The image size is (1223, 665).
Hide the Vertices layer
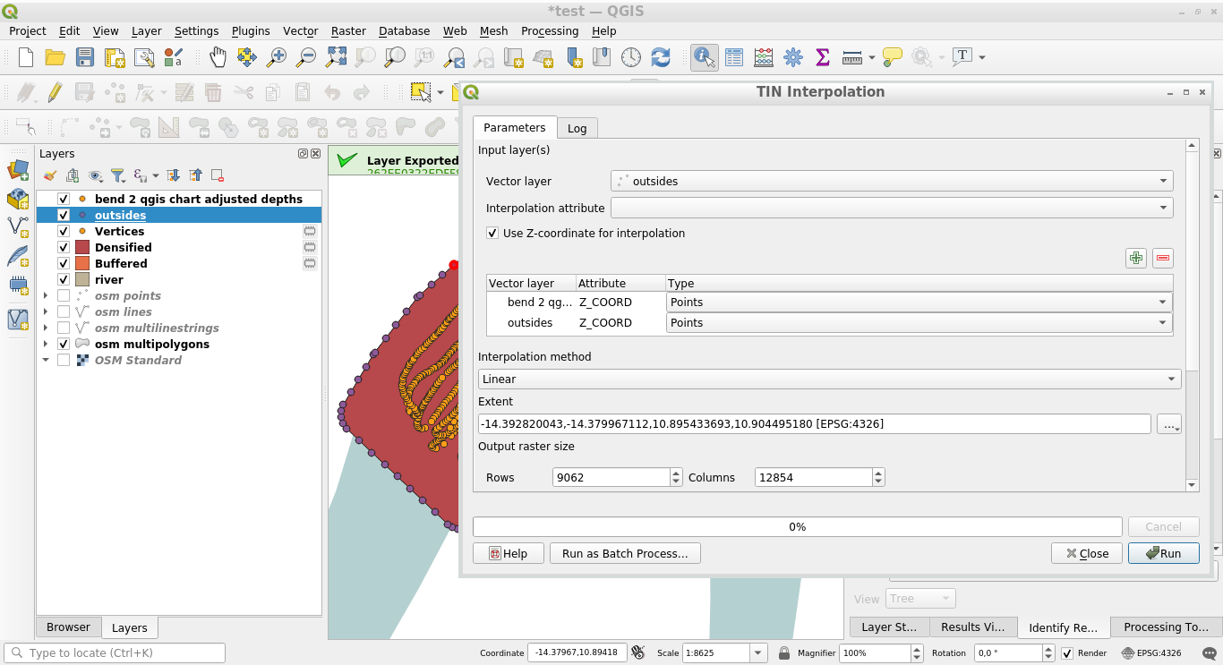[x=64, y=231]
